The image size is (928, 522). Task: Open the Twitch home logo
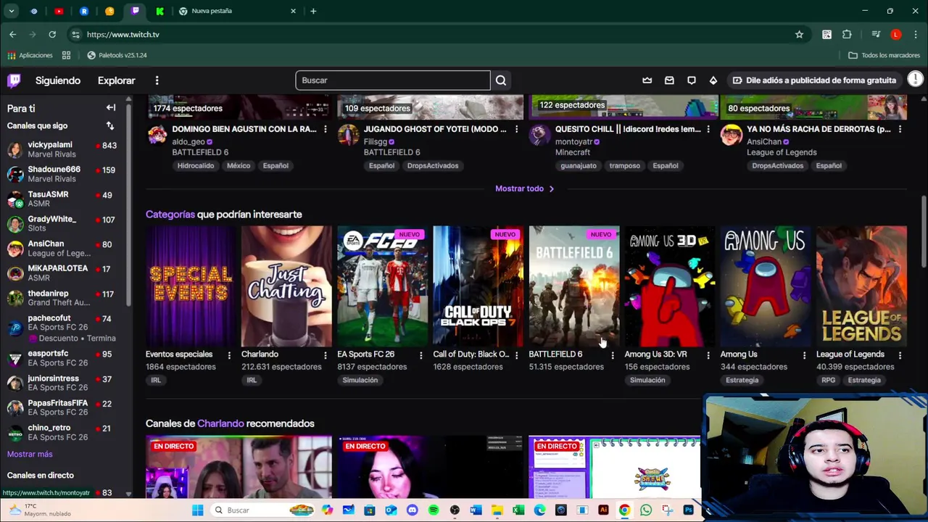14,80
